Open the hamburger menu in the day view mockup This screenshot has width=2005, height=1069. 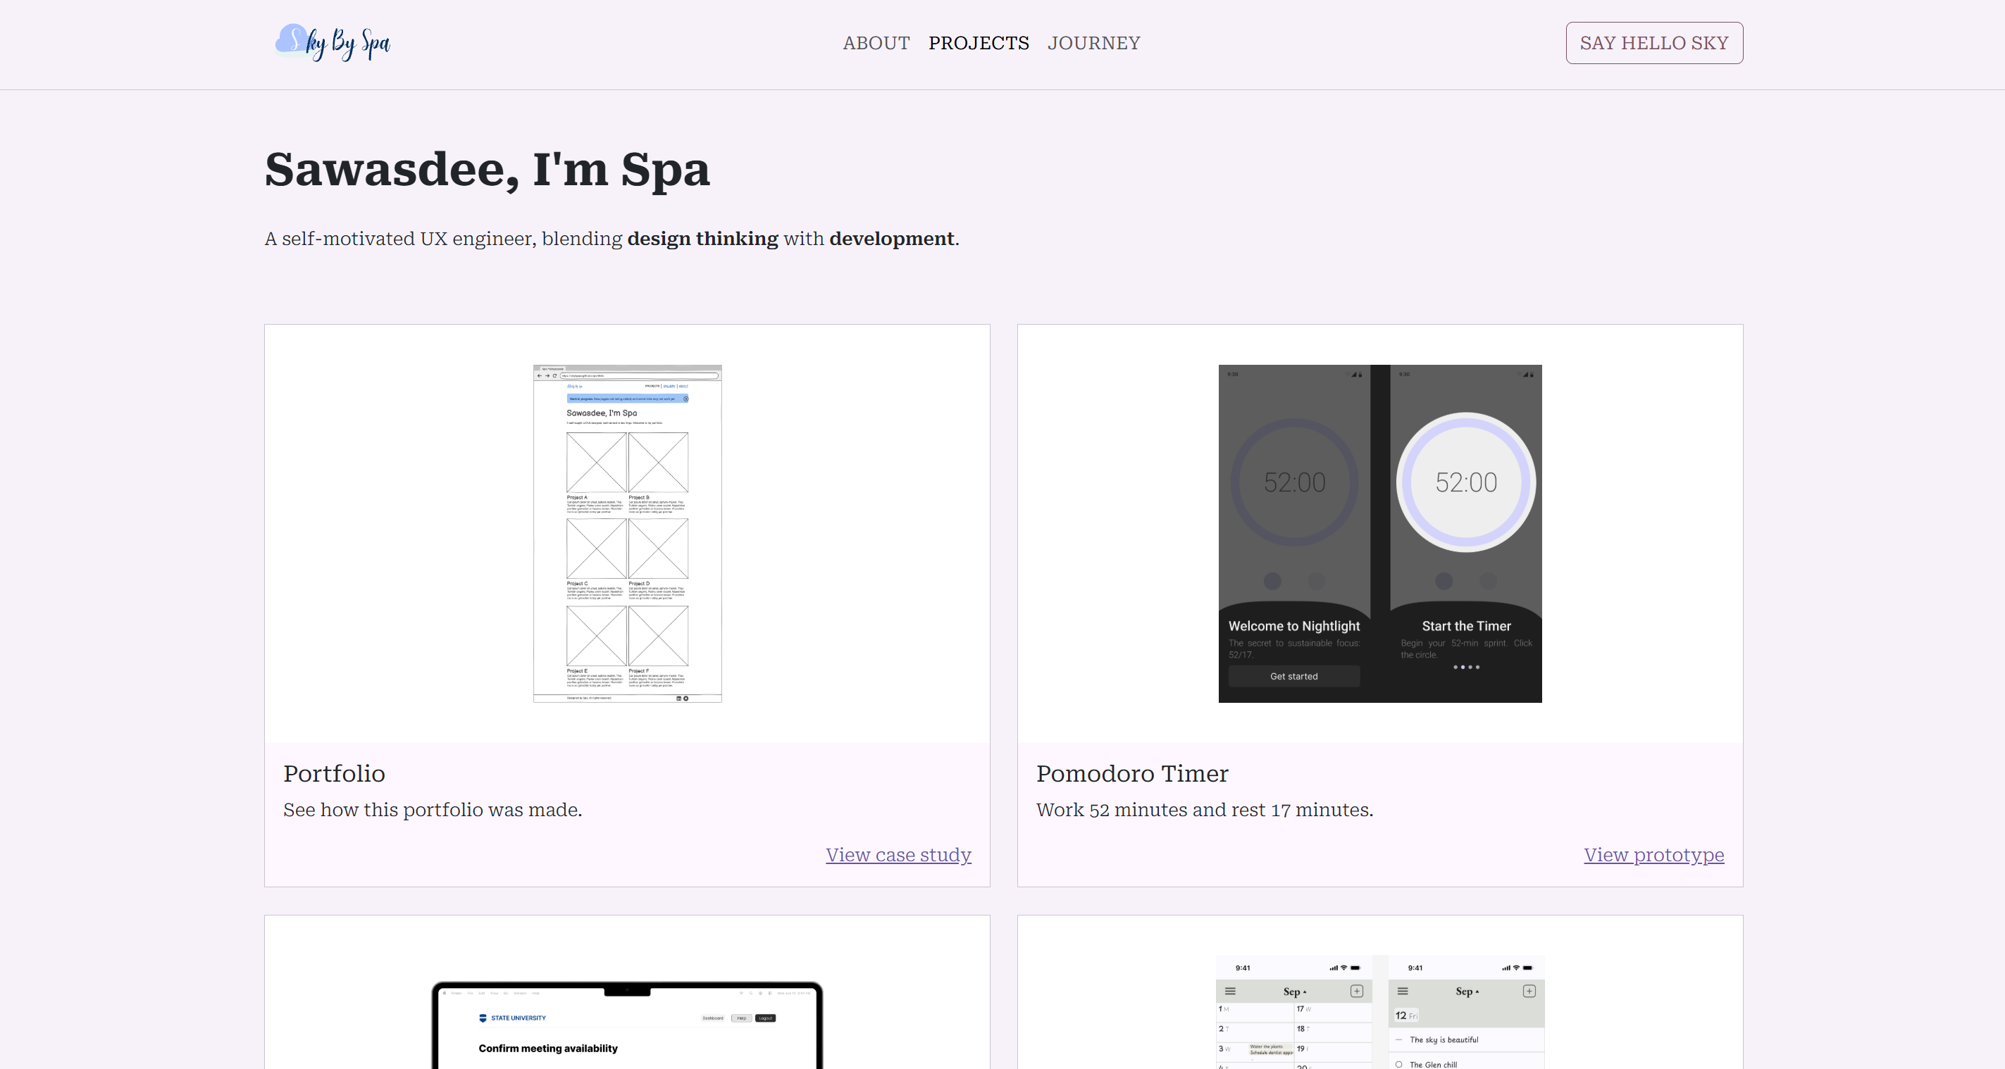click(x=1403, y=992)
